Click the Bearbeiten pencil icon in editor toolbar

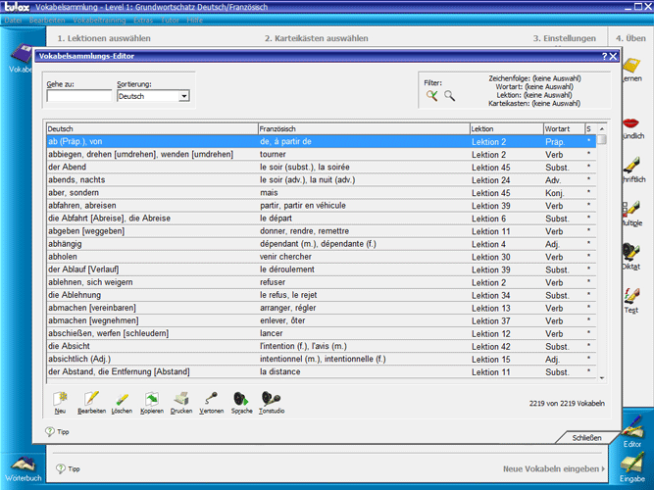coord(91,399)
